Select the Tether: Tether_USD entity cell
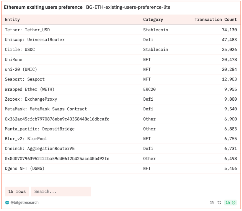 click(27, 30)
